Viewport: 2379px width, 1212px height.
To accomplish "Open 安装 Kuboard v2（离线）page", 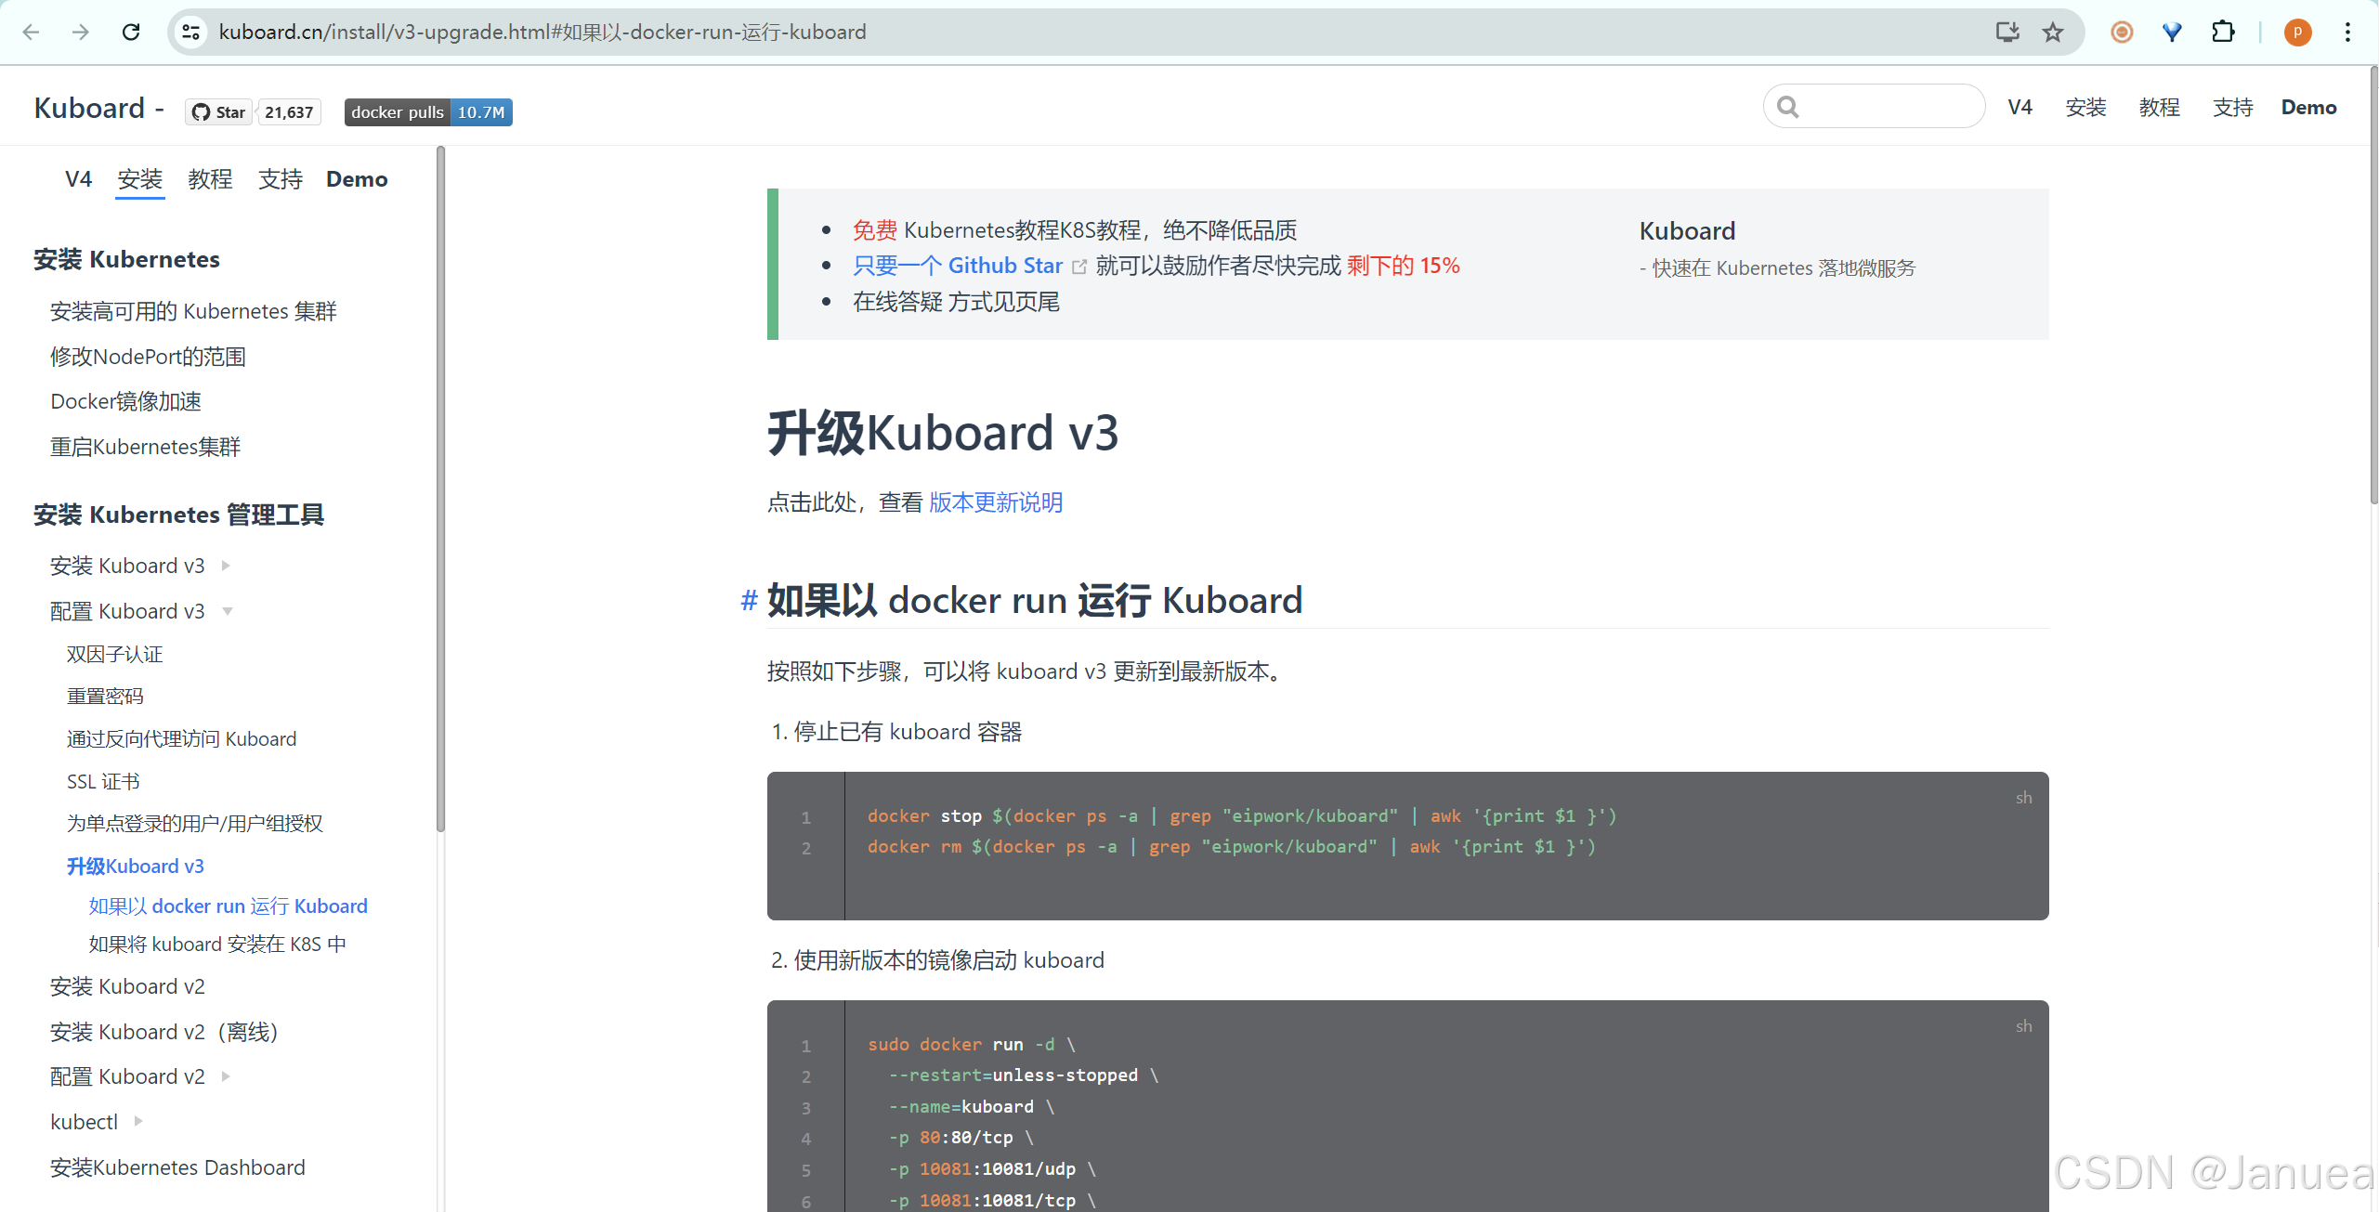I will click(164, 1032).
